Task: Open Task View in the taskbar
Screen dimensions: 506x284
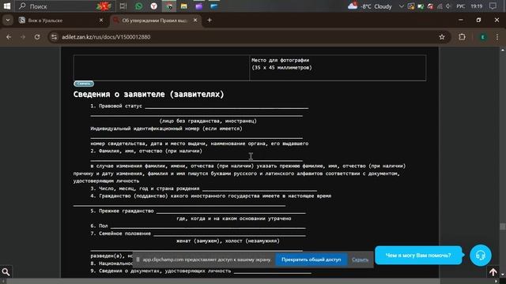Action: [123, 6]
